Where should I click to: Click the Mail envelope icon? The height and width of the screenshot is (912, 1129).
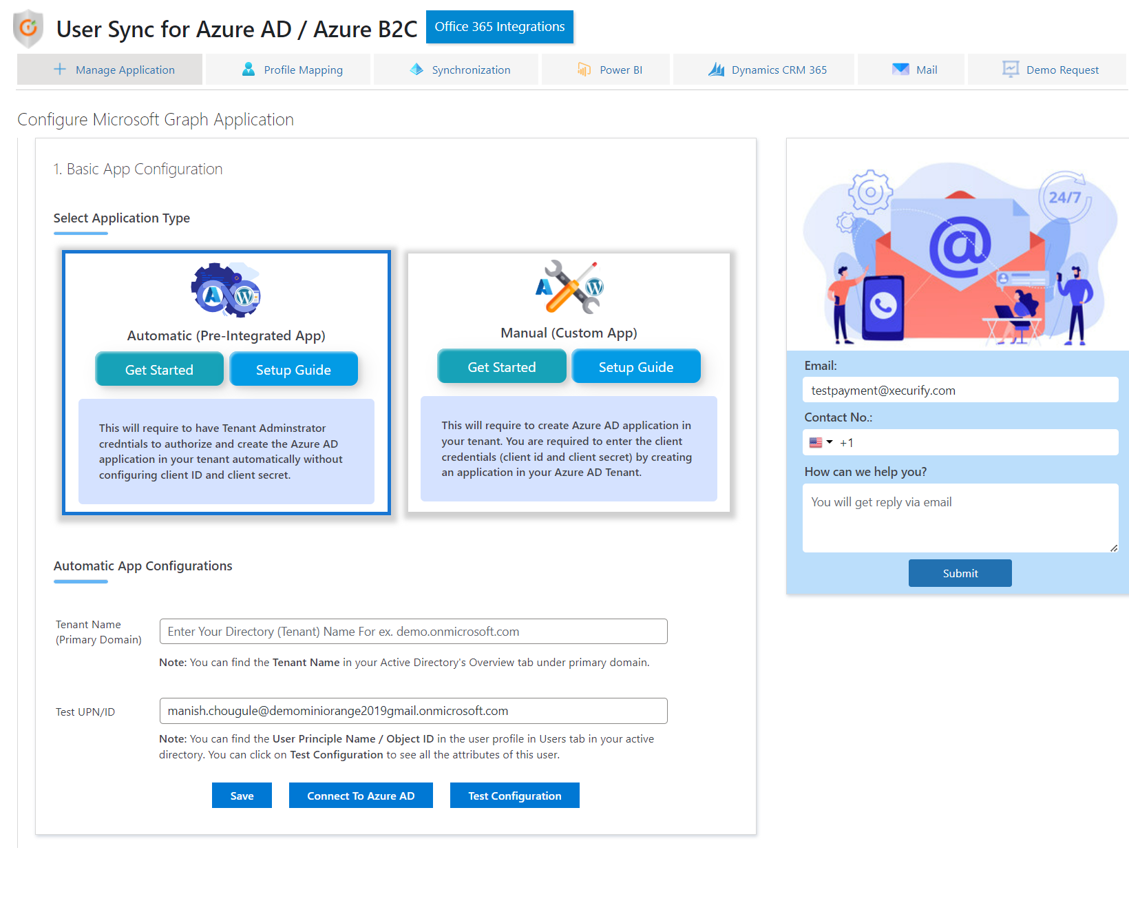pos(900,69)
